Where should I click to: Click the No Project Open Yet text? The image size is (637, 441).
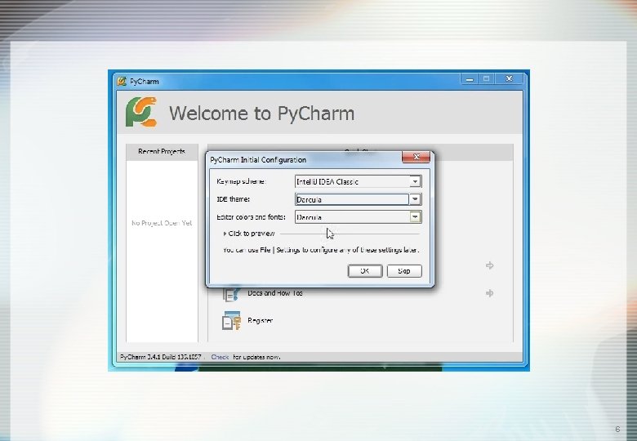click(162, 223)
